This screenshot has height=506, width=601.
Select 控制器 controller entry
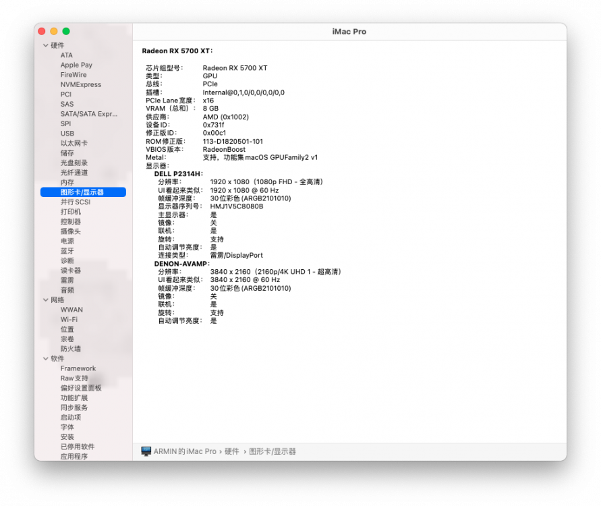pos(71,221)
